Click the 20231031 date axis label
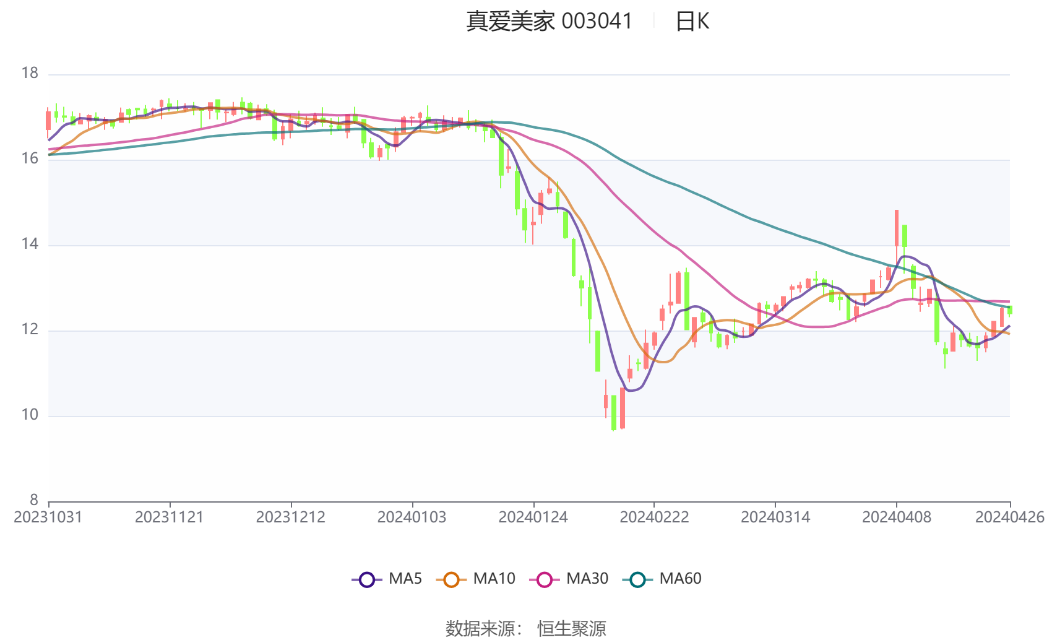 point(48,517)
